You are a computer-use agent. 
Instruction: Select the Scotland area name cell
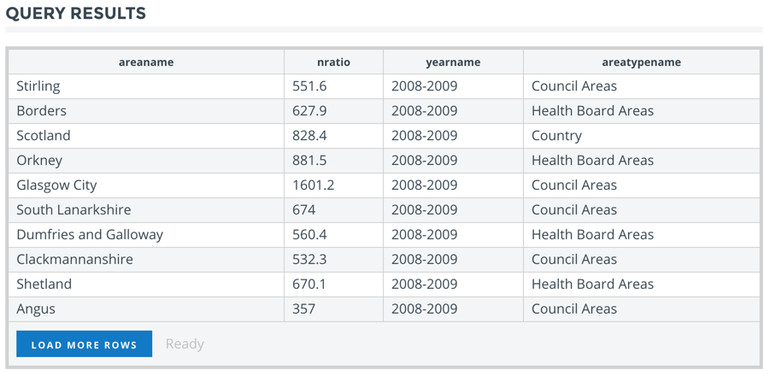pyautogui.click(x=146, y=136)
